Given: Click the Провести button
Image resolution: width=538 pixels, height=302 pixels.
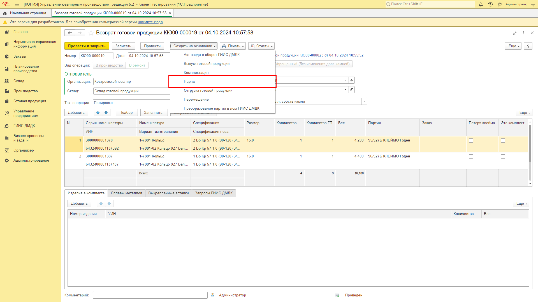Looking at the screenshot, I should 152,46.
